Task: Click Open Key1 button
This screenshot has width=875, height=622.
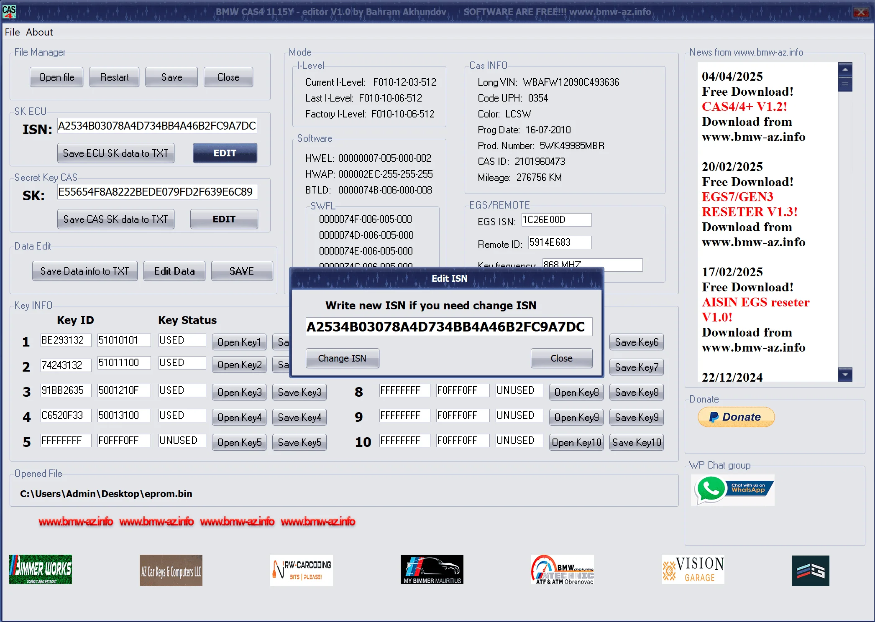Action: click(239, 342)
